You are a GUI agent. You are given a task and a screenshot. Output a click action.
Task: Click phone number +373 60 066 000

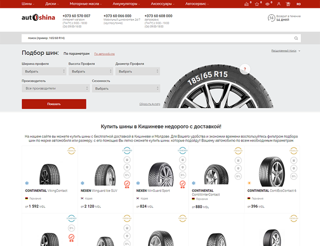tap(117, 16)
